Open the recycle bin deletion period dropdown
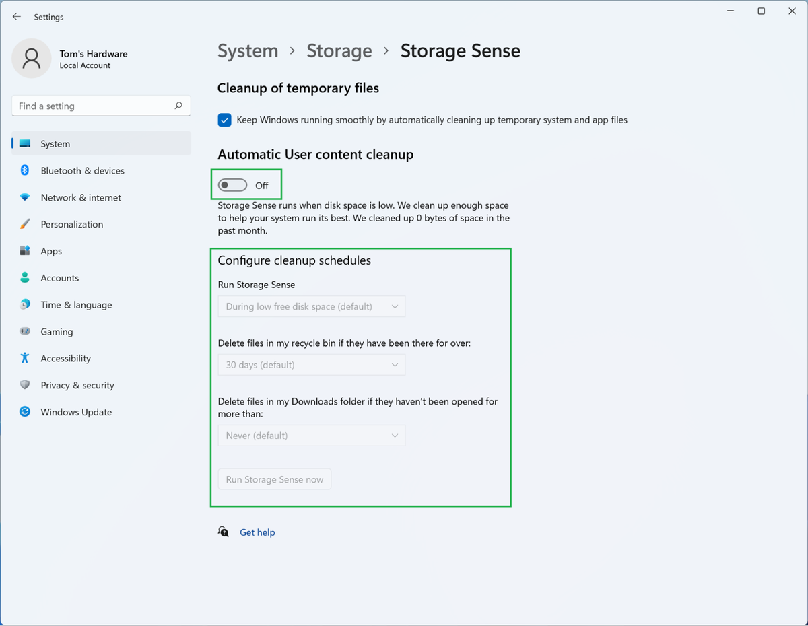Image resolution: width=808 pixels, height=626 pixels. click(x=311, y=364)
